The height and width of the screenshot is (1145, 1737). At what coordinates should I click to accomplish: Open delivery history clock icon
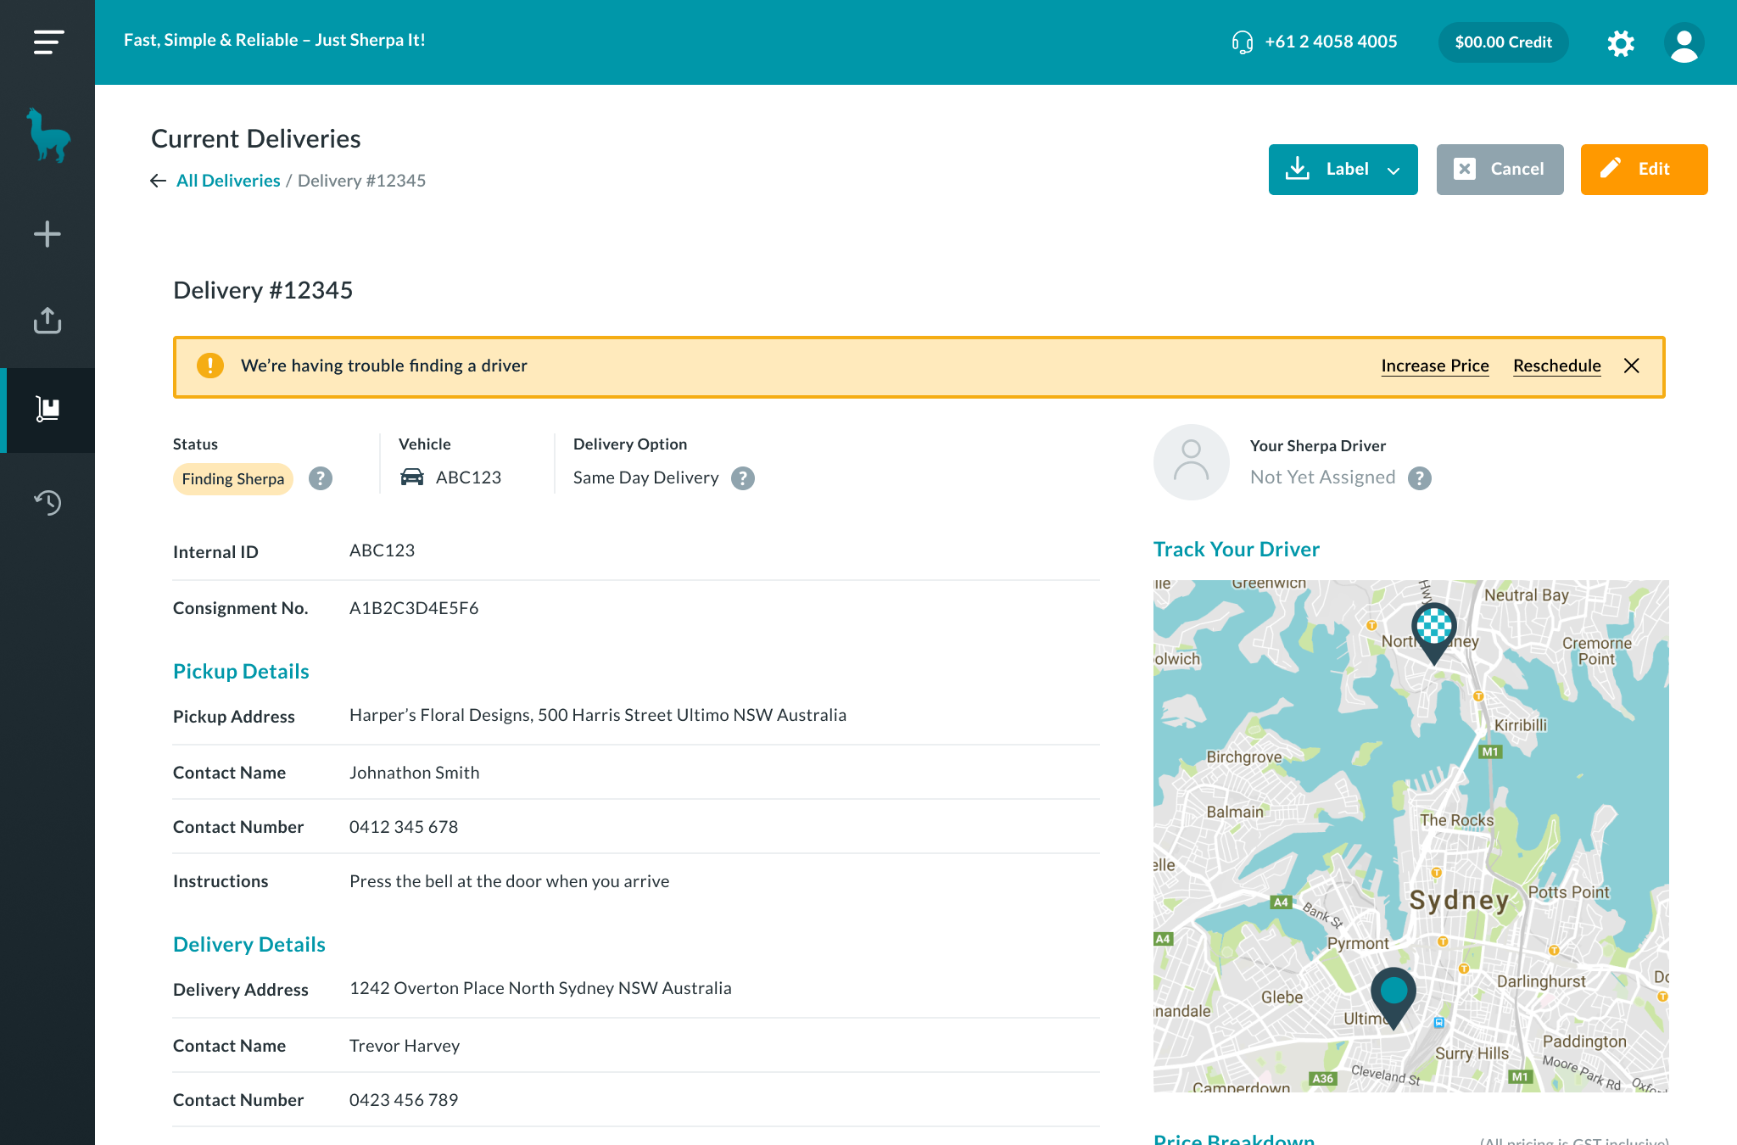point(47,502)
